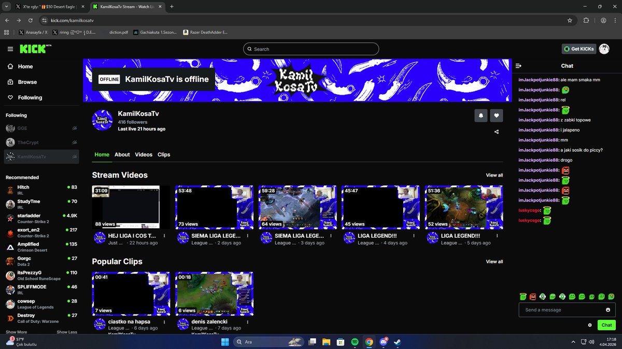Open GGE in Following list
Viewport: 622px width, 349px height.
pos(42,128)
